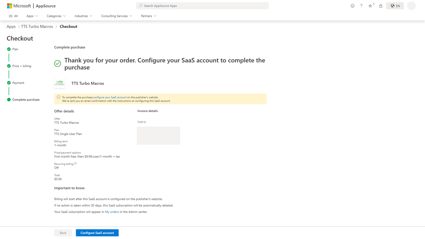Screen dimensions: 425x239
Task: Click the 'TTS Single User Plan' text
Action: (x=68, y=134)
